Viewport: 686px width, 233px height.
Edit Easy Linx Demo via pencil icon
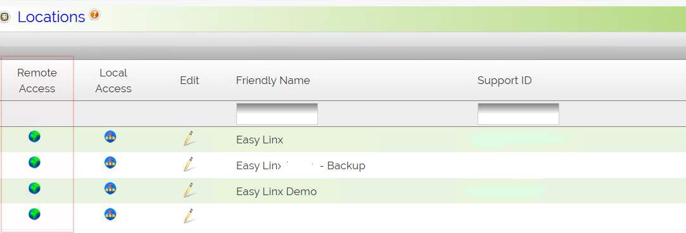189,190
